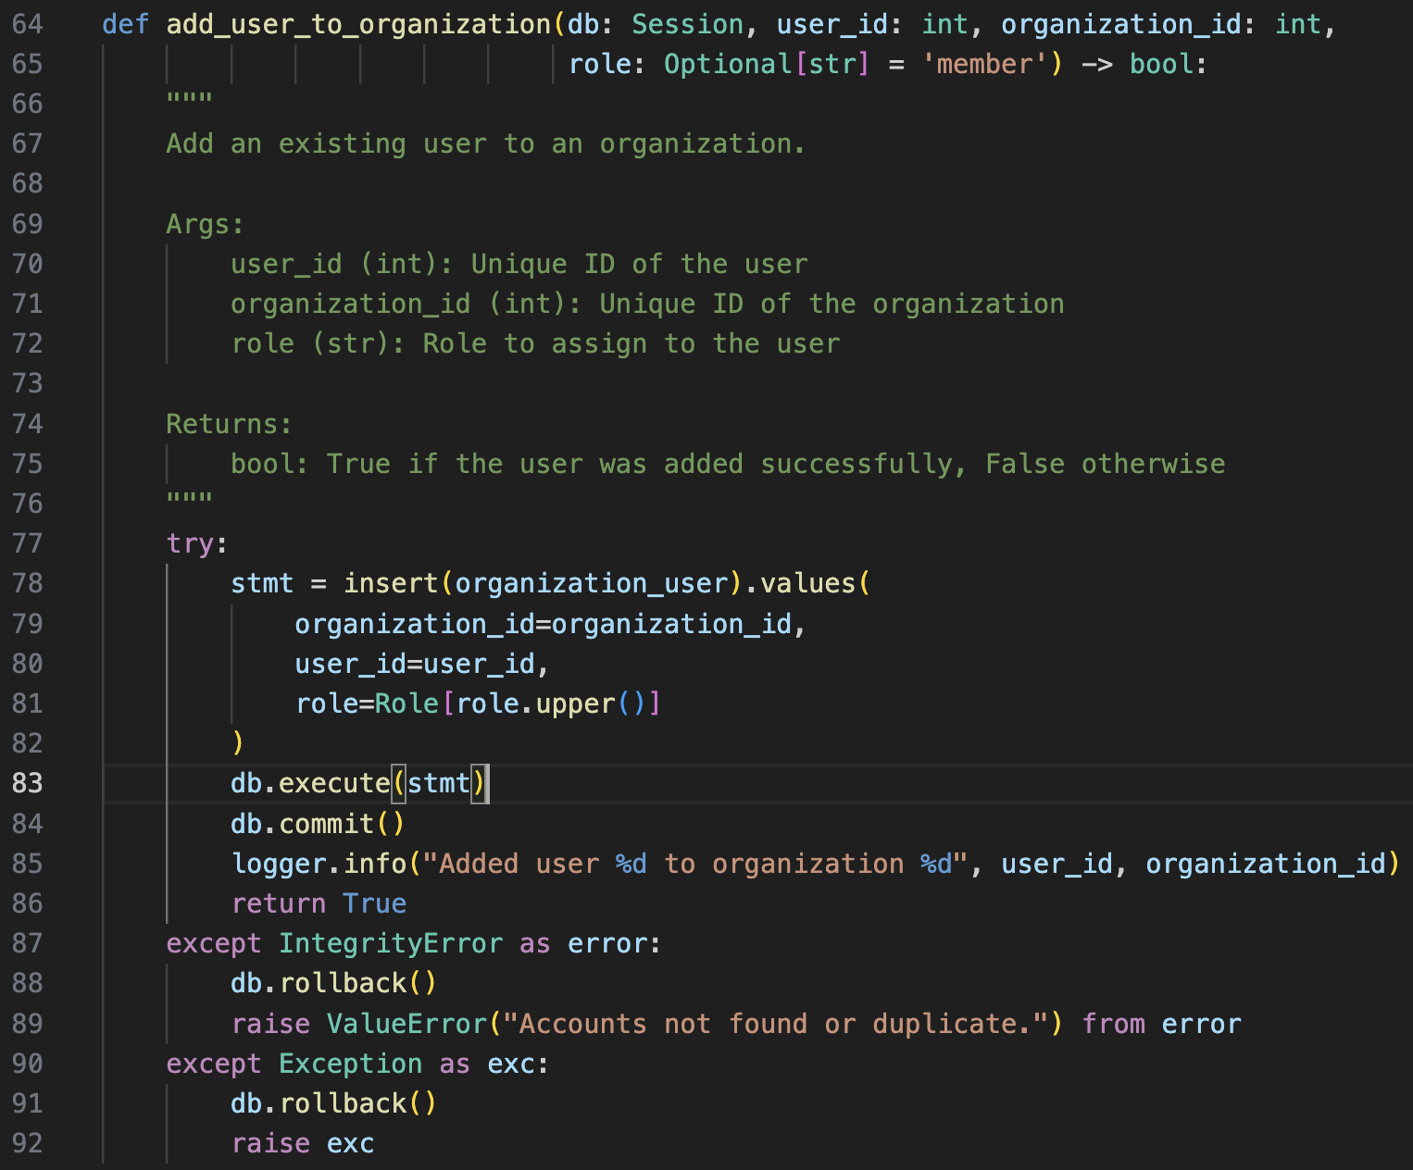Click Role[role.upper()] on line 81
This screenshot has height=1170, width=1413.
click(514, 703)
